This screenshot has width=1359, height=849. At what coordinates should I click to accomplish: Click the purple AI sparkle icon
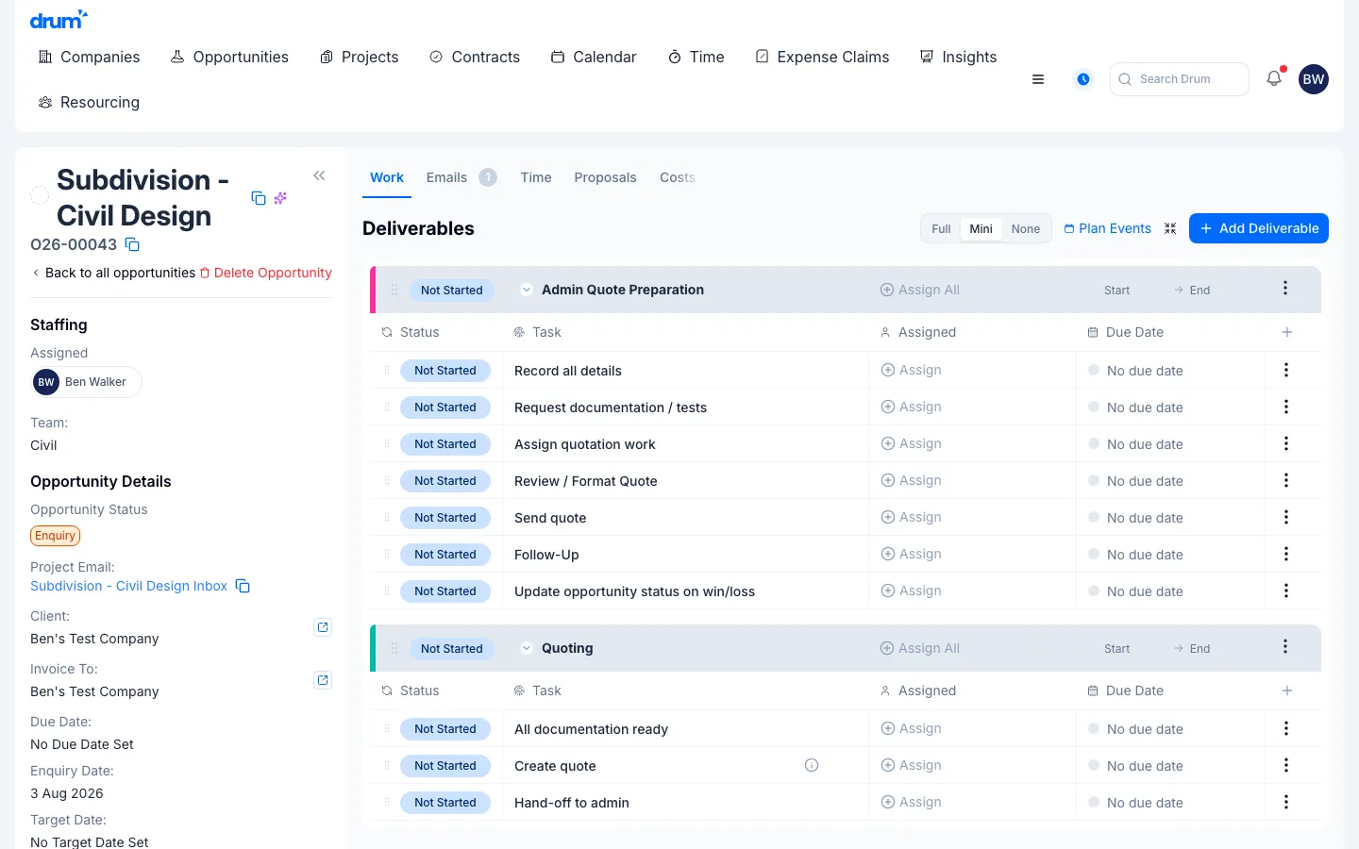coord(280,198)
